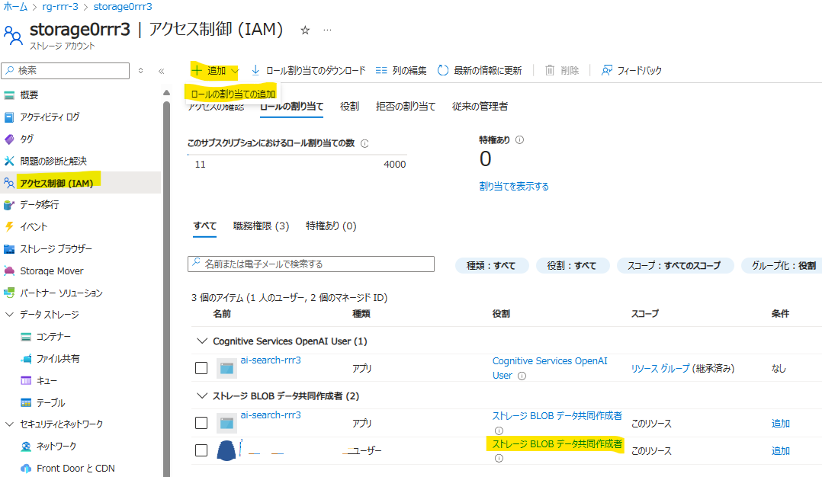The width and height of the screenshot is (822, 477).
Task: Click the 削除 toolbar button
Action: 561,70
